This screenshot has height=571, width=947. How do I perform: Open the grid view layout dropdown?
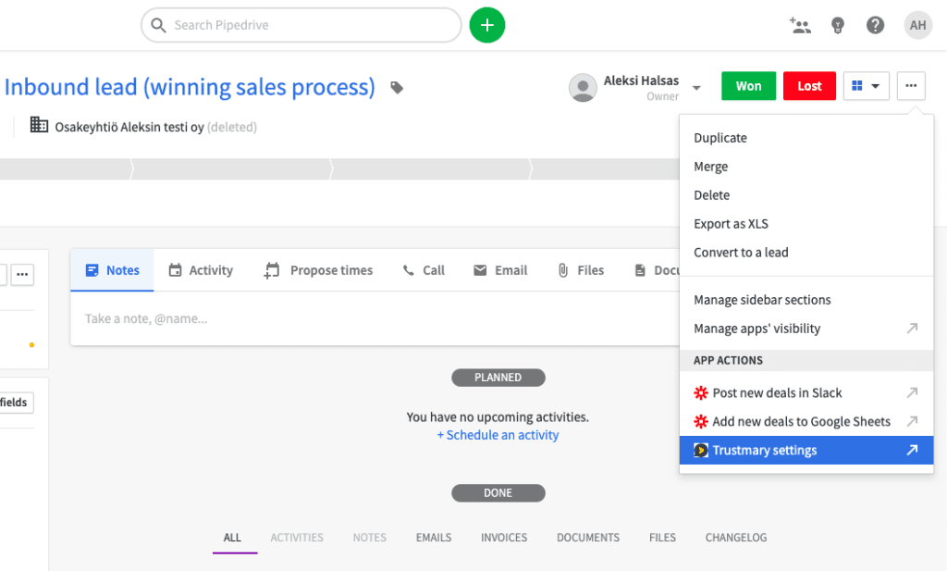pyautogui.click(x=866, y=86)
